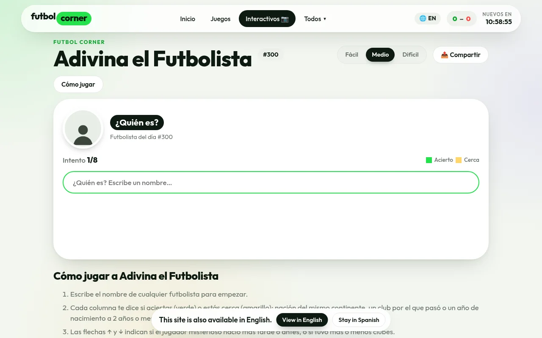This screenshot has height=338, width=542.
Task: Click the Intento 1/8 attempt counter
Action: click(x=80, y=160)
